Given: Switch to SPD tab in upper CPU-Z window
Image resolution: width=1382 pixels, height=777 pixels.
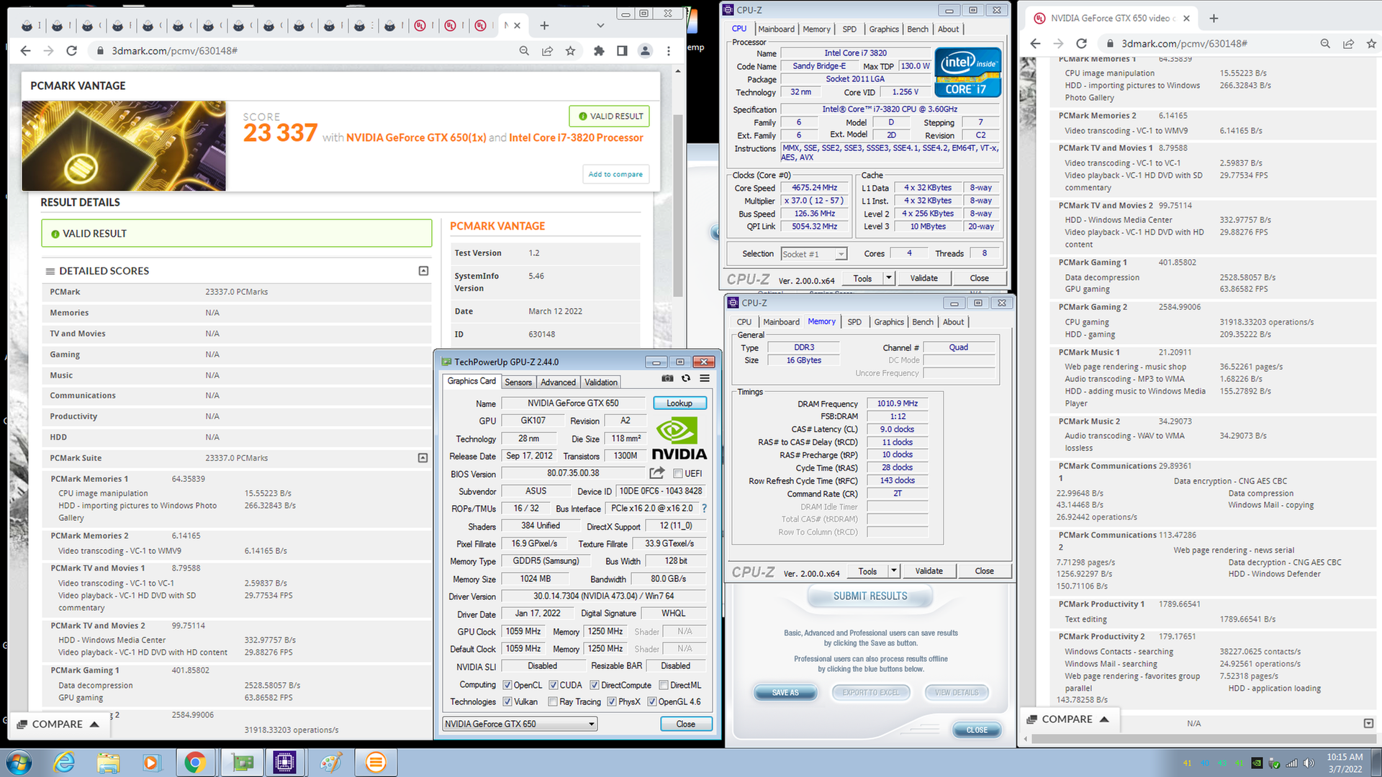Looking at the screenshot, I should click(x=849, y=29).
